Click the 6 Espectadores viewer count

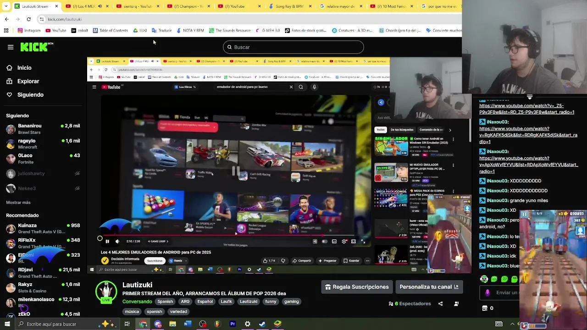tap(410, 304)
